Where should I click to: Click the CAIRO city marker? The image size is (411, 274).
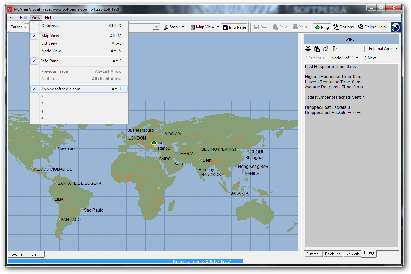click(x=157, y=159)
